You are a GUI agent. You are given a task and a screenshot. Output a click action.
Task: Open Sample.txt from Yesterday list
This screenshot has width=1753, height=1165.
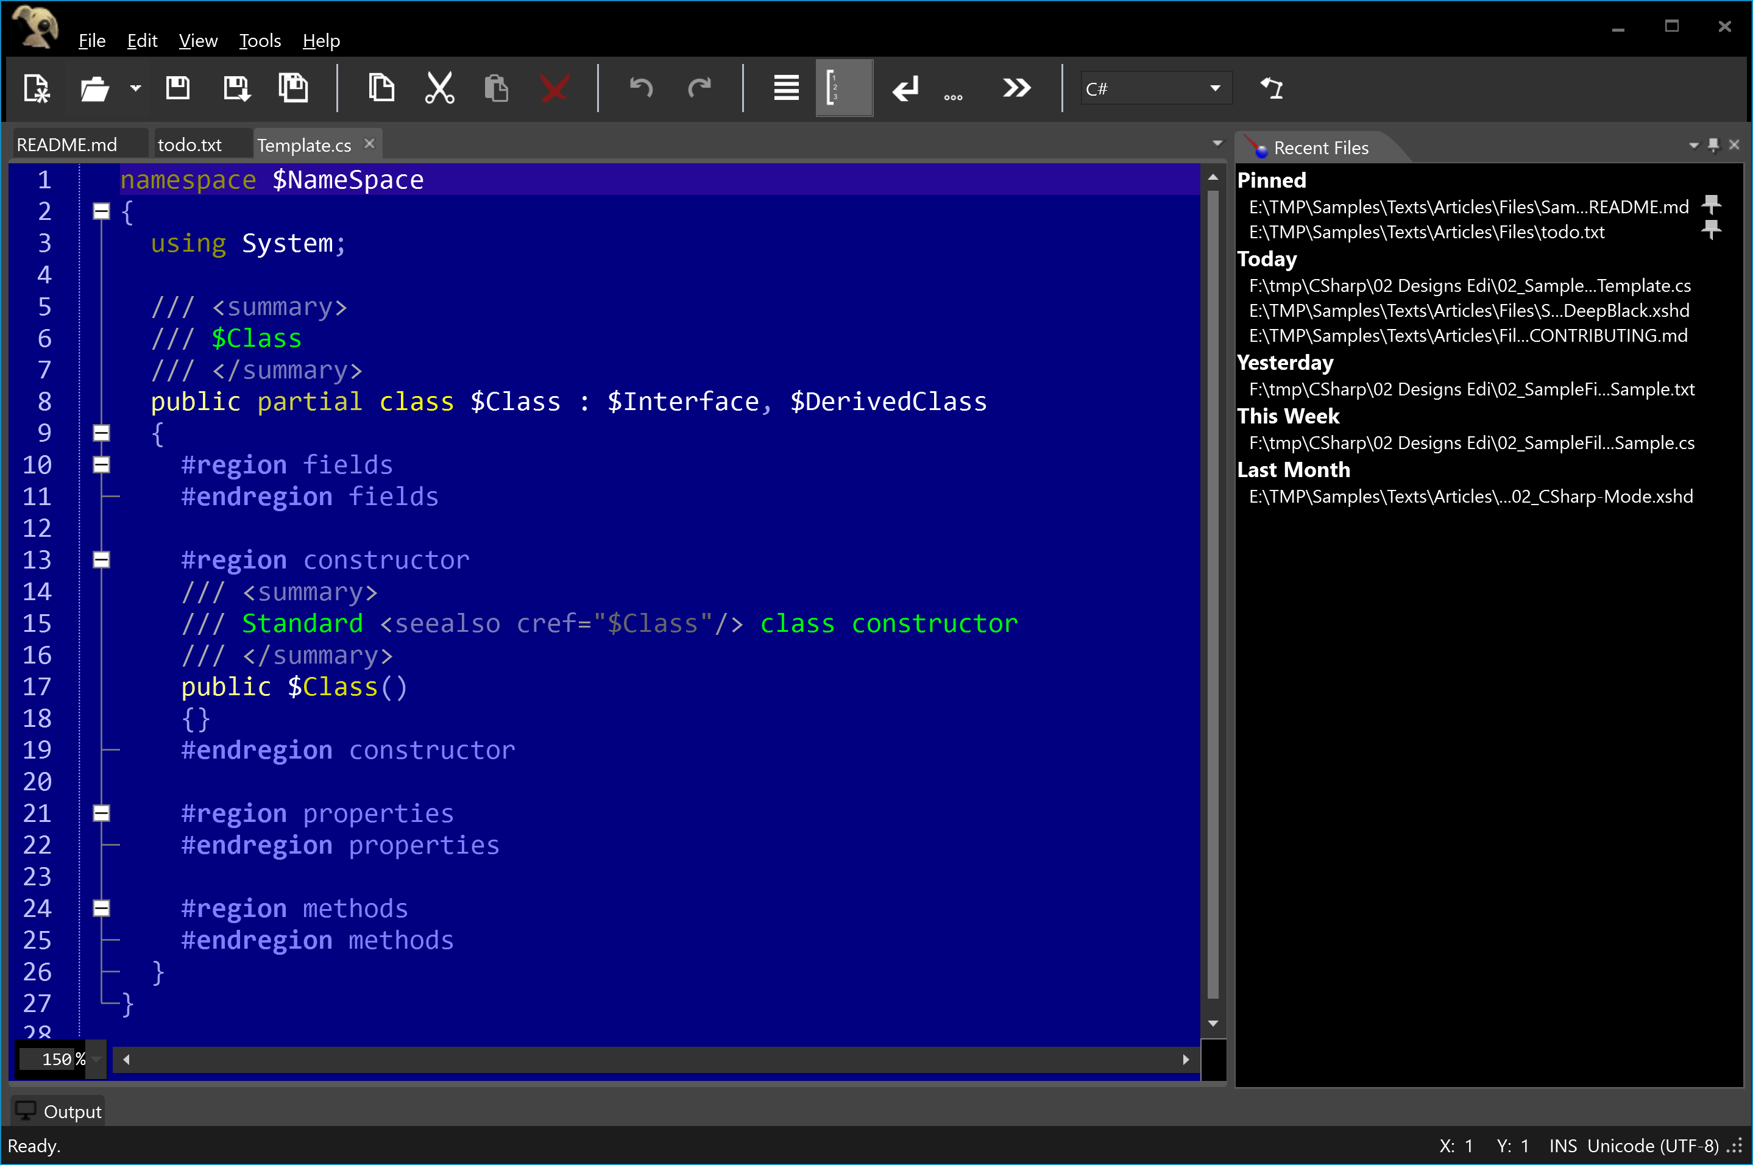click(x=1471, y=389)
